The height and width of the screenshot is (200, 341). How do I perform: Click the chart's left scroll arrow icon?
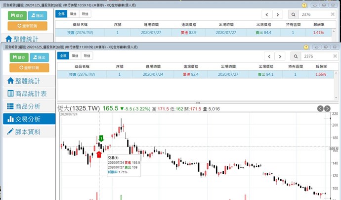tap(320, 108)
